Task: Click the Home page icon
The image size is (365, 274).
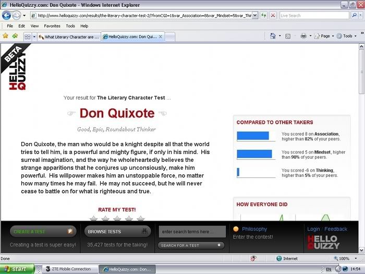Action: coord(273,36)
